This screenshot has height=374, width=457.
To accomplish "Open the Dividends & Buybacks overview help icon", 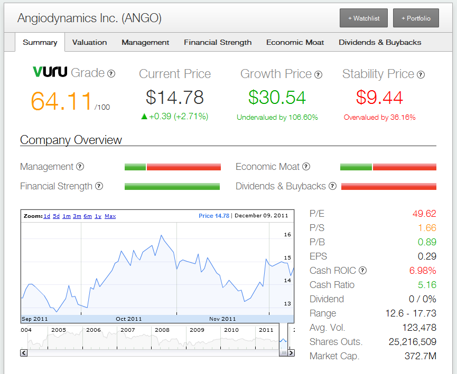I will tap(332, 186).
